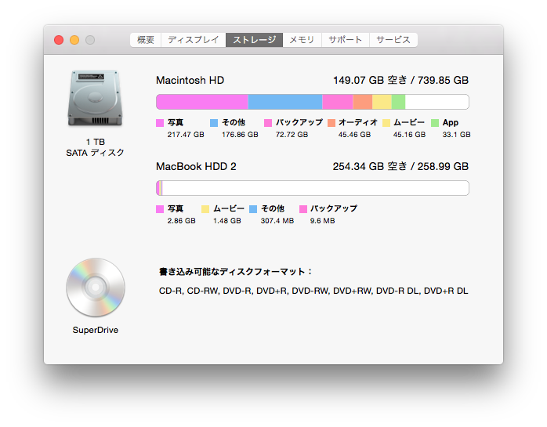Select the ストレージ tab
The image size is (547, 427).
pos(255,40)
